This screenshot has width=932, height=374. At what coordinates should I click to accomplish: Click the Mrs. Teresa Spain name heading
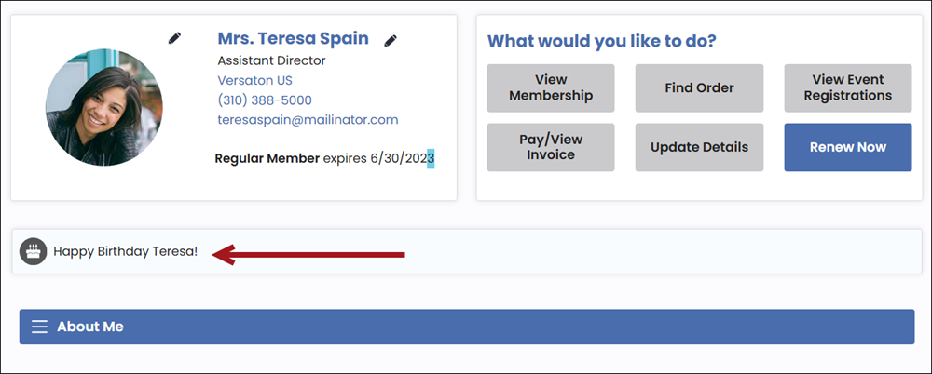click(293, 38)
